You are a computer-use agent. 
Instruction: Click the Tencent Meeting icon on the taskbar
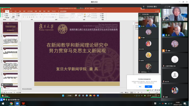(17, 104)
